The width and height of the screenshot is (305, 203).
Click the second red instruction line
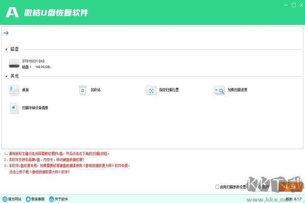pyautogui.click(x=44, y=160)
